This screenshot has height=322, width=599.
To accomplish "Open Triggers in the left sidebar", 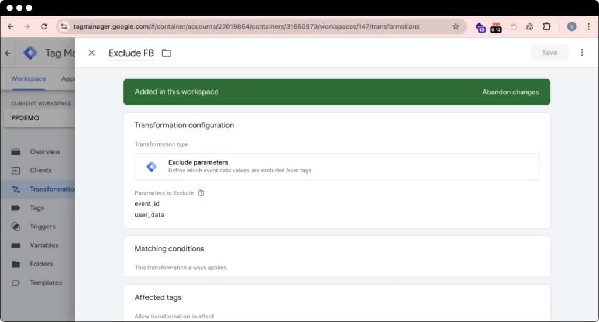I will coord(42,227).
